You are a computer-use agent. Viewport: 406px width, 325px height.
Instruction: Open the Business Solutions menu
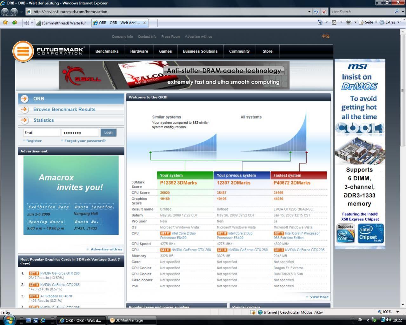tap(200, 51)
